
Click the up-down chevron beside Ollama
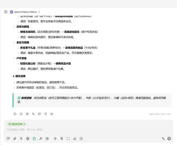pos(39,12)
